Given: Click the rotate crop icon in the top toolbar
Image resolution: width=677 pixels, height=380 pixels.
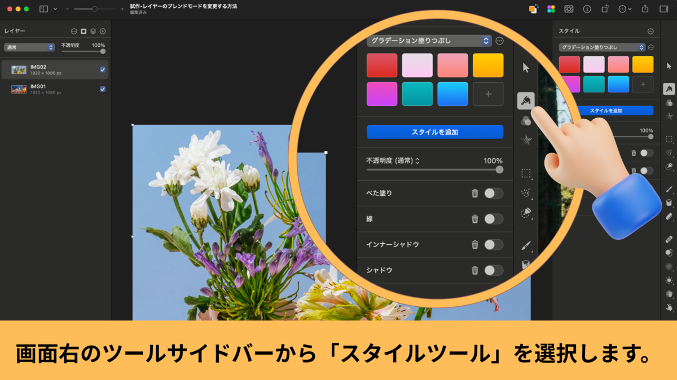Looking at the screenshot, I should 605,9.
